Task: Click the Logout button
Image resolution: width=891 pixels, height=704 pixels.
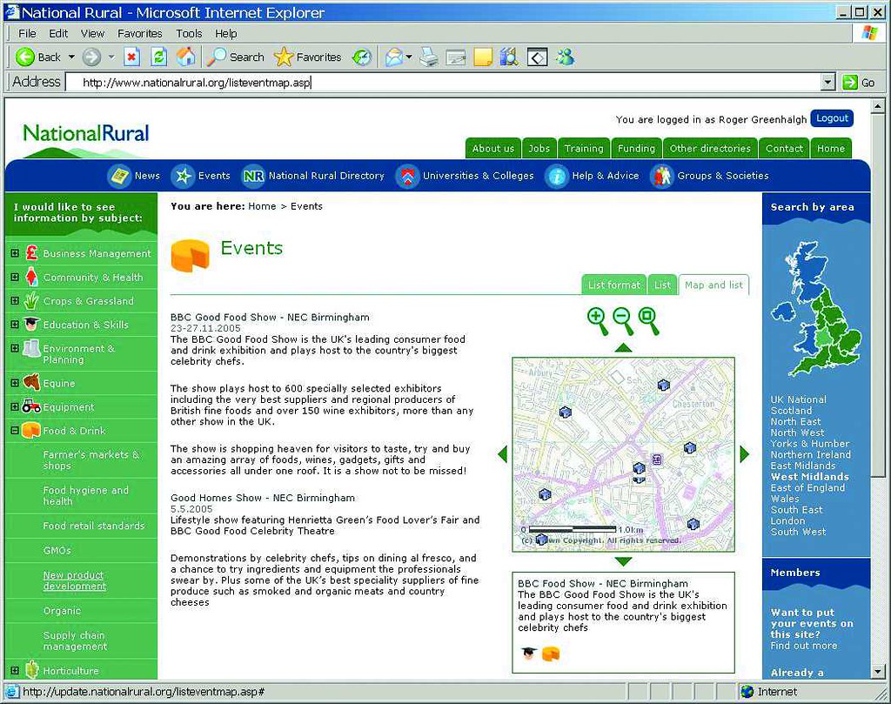Action: pyautogui.click(x=832, y=118)
